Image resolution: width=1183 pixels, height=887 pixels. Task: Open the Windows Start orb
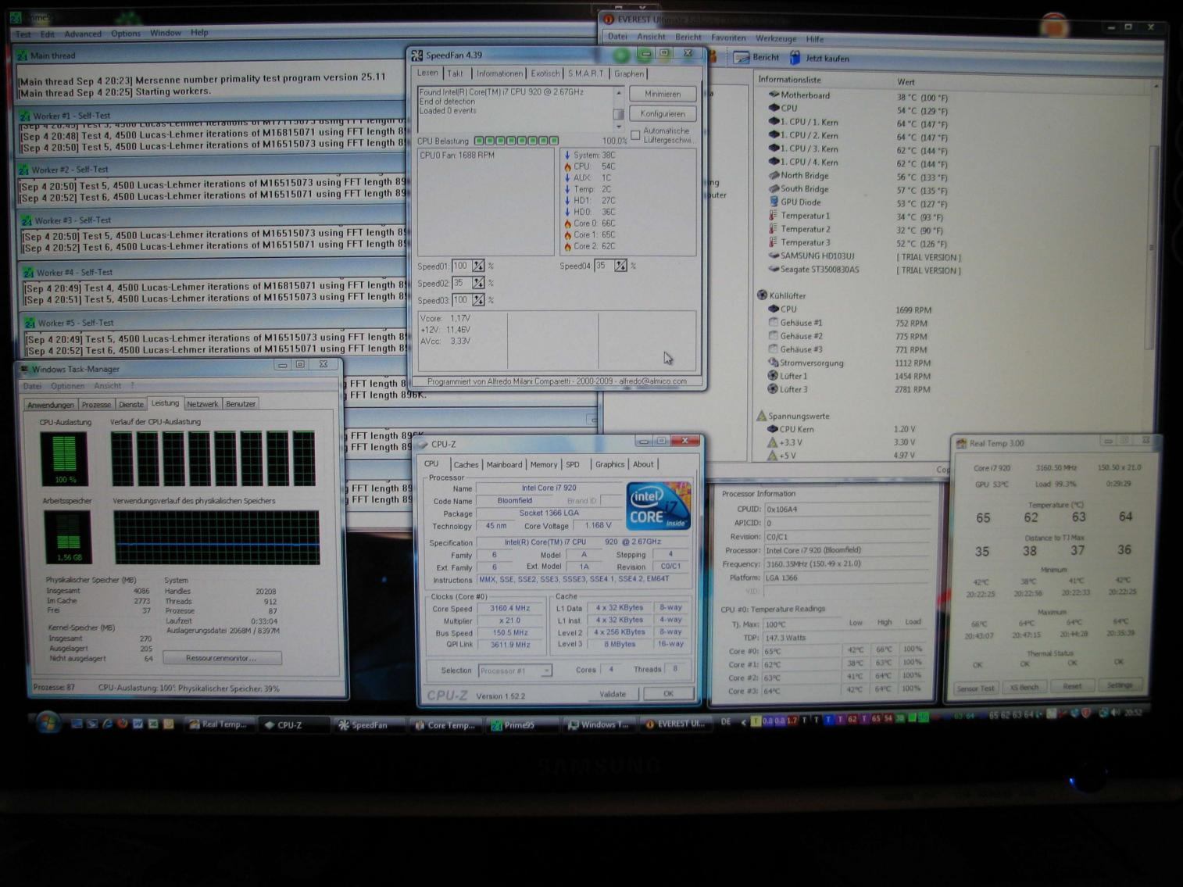click(x=46, y=722)
